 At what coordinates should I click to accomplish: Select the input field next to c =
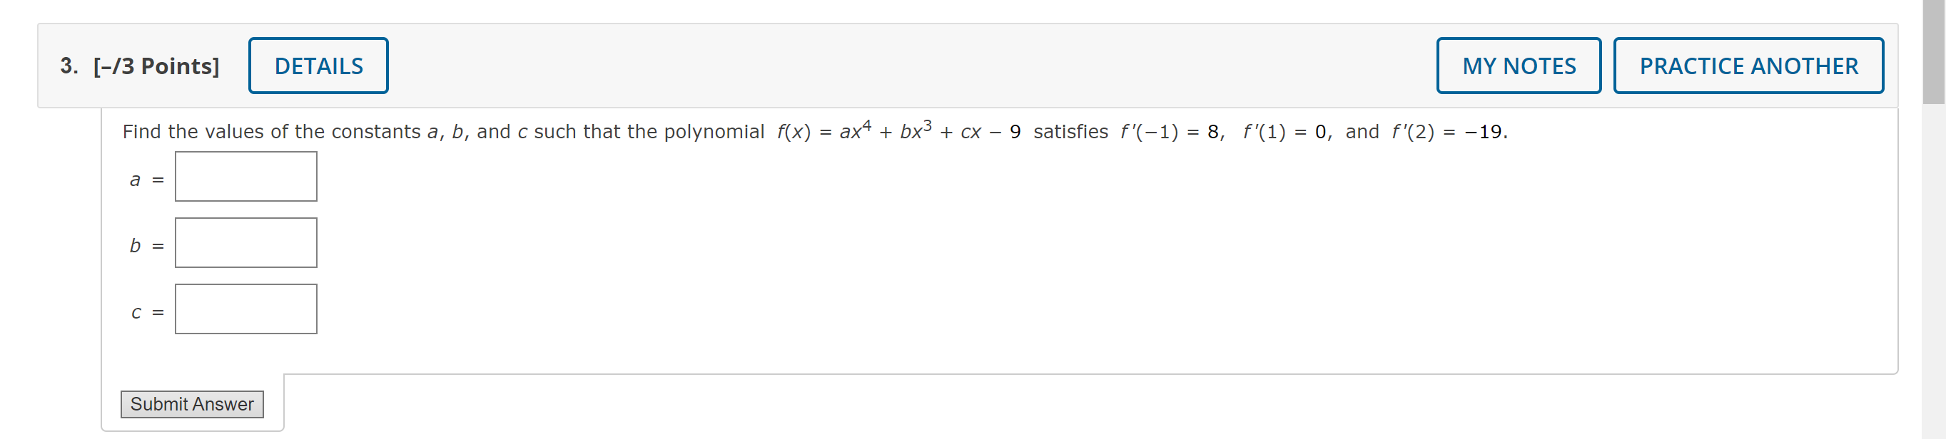[x=246, y=309]
